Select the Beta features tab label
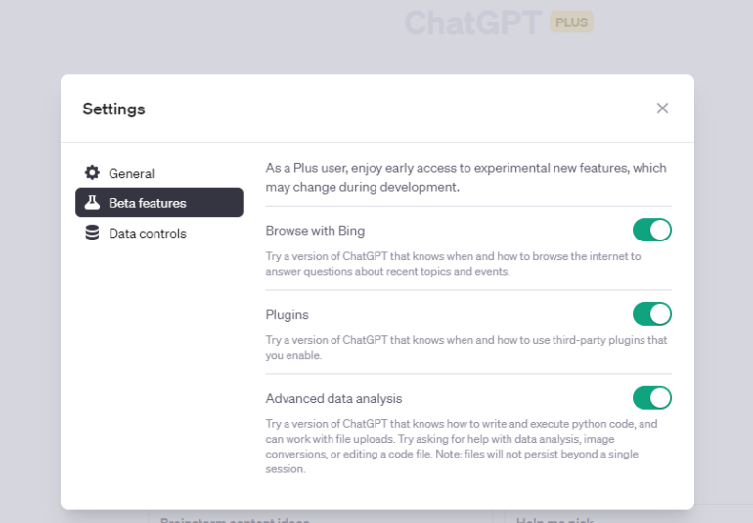The width and height of the screenshot is (753, 523). 148,203
